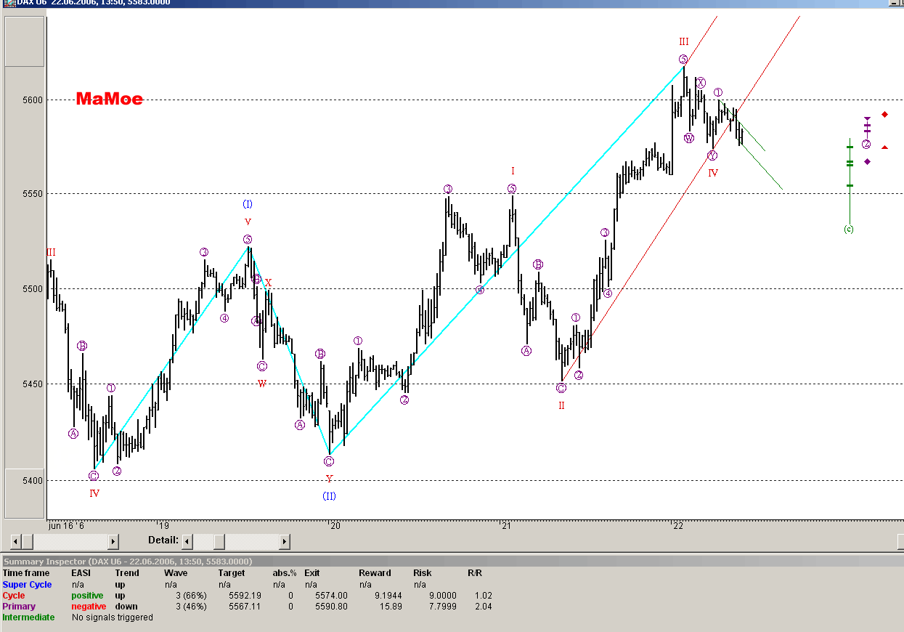904x632 pixels.
Task: Click the Detail slider thumb
Action: (x=219, y=542)
